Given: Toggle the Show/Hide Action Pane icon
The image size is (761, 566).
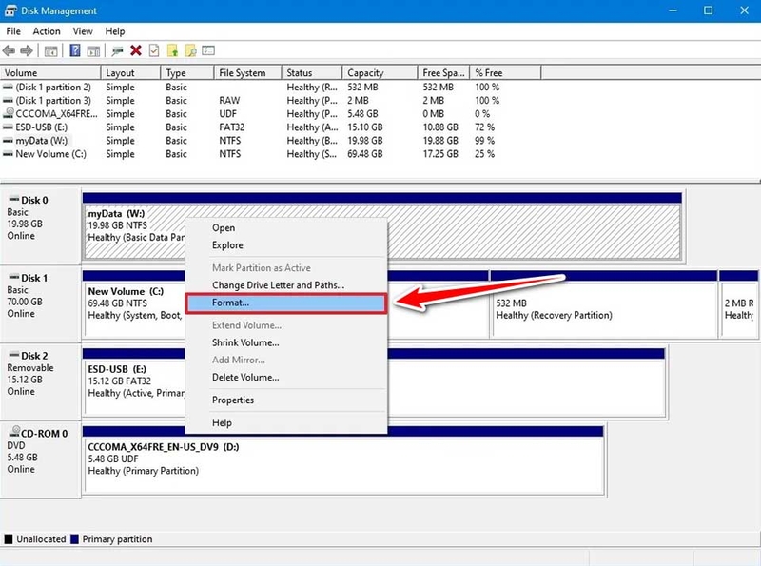Looking at the screenshot, I should coord(93,50).
